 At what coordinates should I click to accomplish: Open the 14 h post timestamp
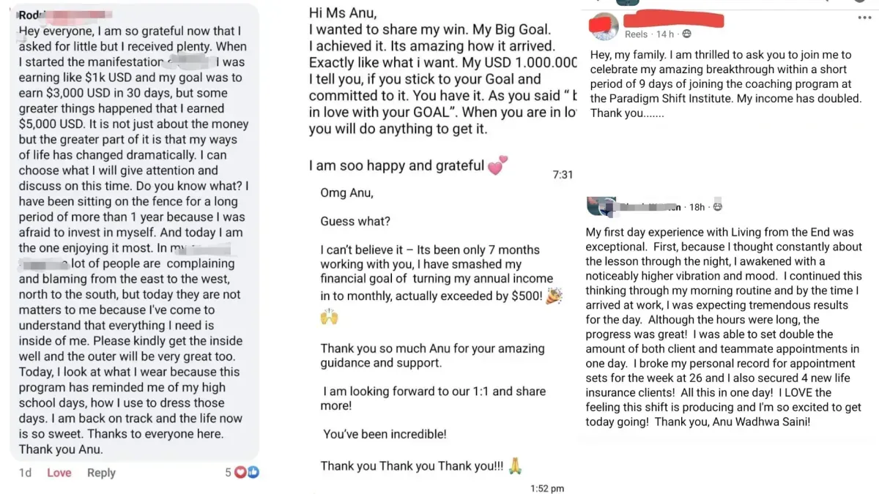[665, 34]
